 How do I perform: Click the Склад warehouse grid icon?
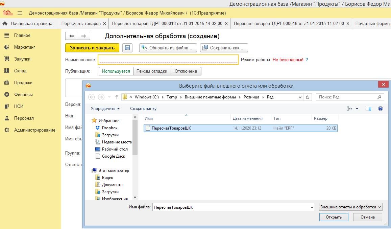tap(7, 71)
